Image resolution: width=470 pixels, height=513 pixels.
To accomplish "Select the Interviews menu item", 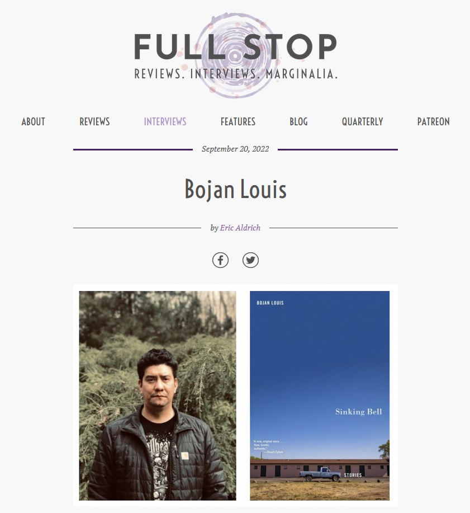I will point(165,122).
